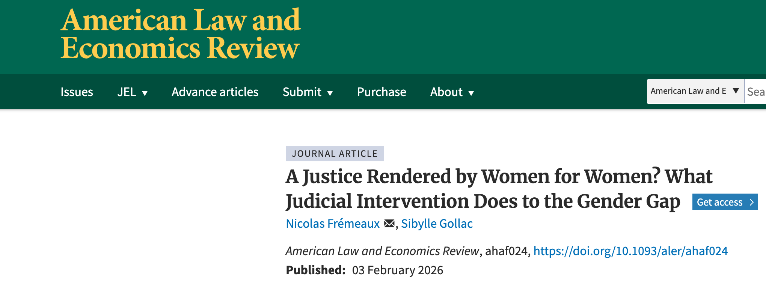Open author Sibylle Gollac's link
The width and height of the screenshot is (766, 287).
(x=437, y=224)
